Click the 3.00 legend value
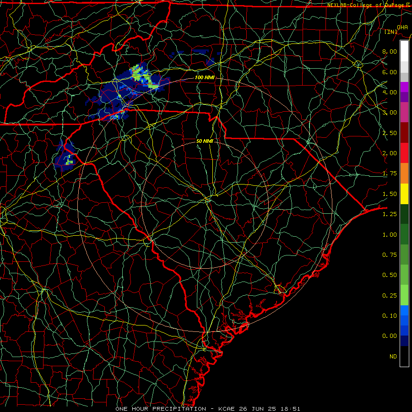The width and height of the screenshot is (412, 412). (390, 113)
